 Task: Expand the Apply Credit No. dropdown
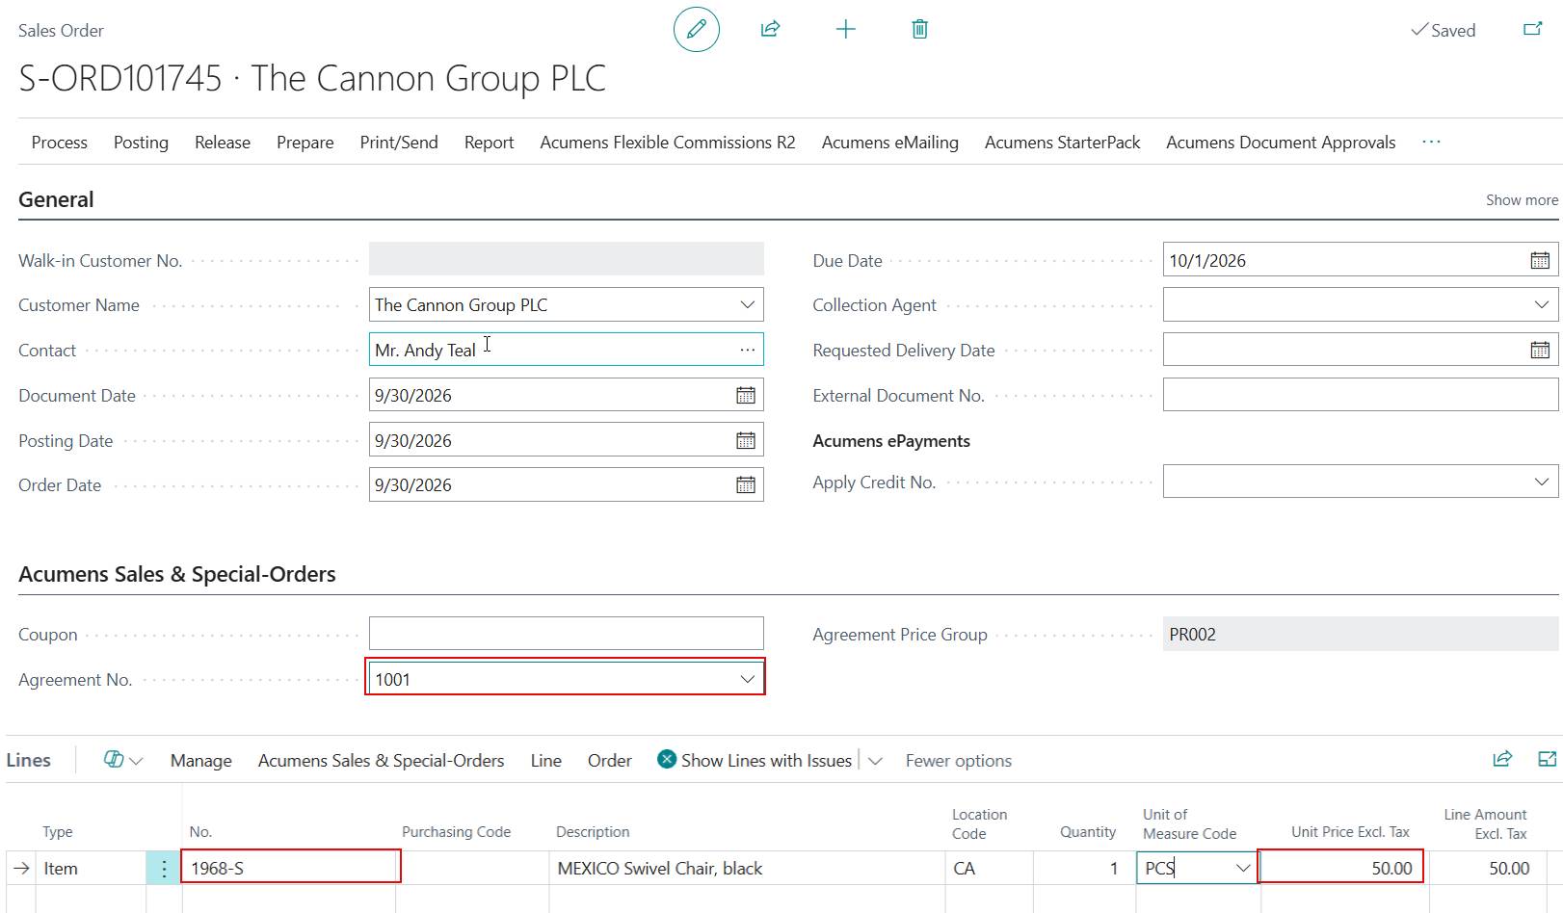[x=1541, y=482]
